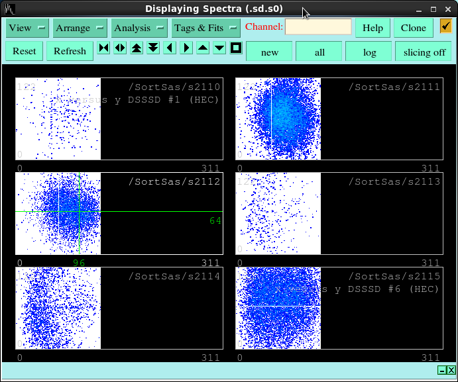458x382 pixels.
Task: Click into the Channel input field
Action: pos(318,27)
